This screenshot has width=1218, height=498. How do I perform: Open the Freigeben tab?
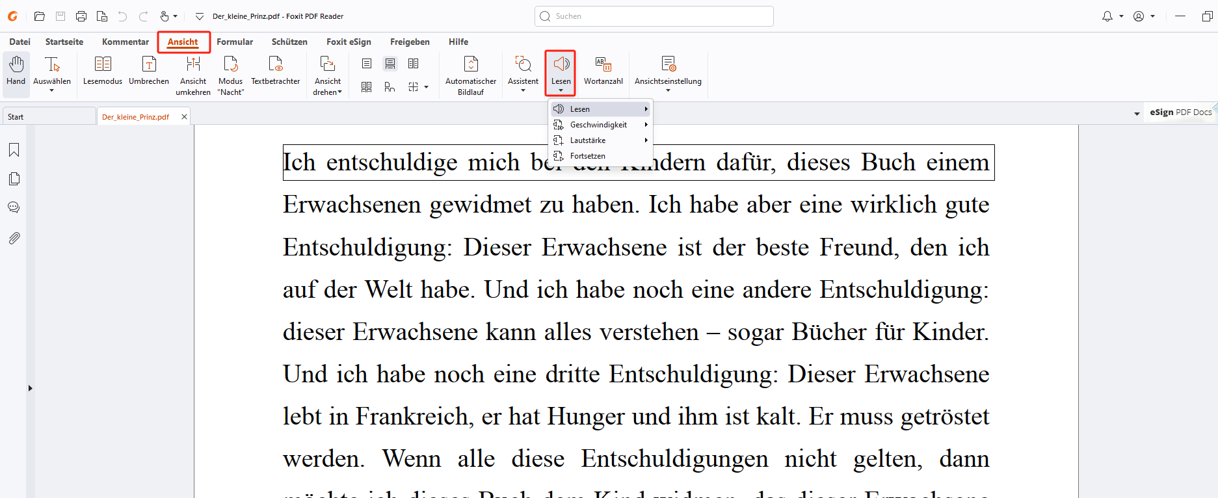[x=410, y=42]
